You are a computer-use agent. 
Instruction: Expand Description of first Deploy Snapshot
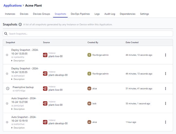18,61
